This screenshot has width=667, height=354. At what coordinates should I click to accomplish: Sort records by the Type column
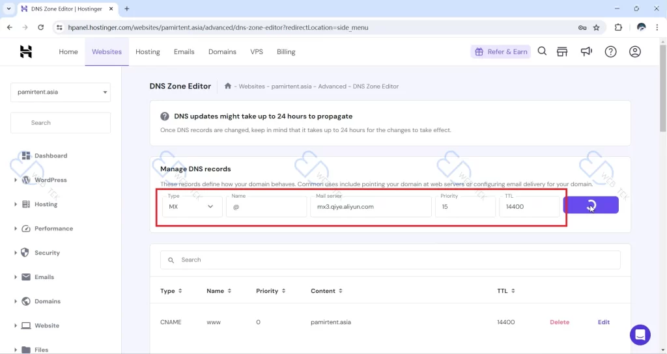(x=171, y=291)
